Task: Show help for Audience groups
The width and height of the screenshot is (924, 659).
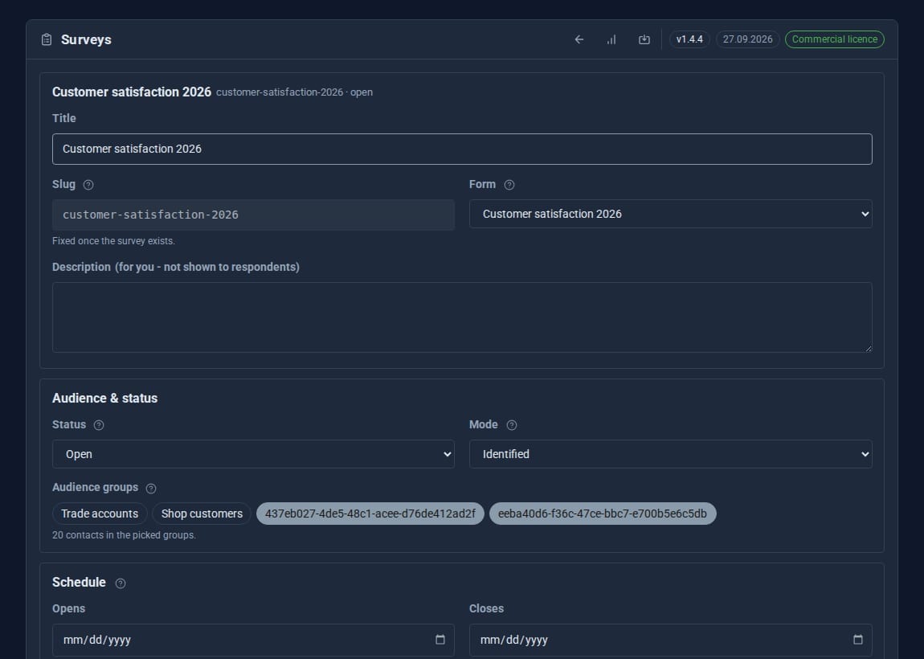Action: 151,488
